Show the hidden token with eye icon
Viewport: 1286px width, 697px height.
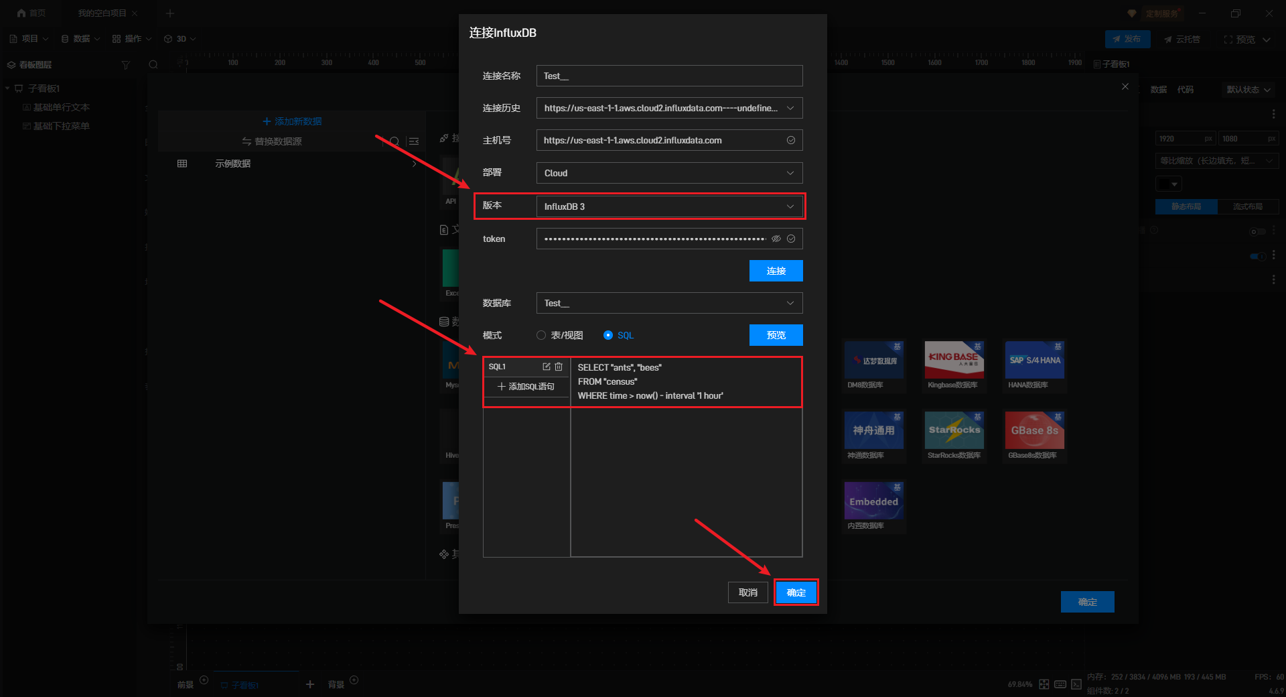pos(776,239)
